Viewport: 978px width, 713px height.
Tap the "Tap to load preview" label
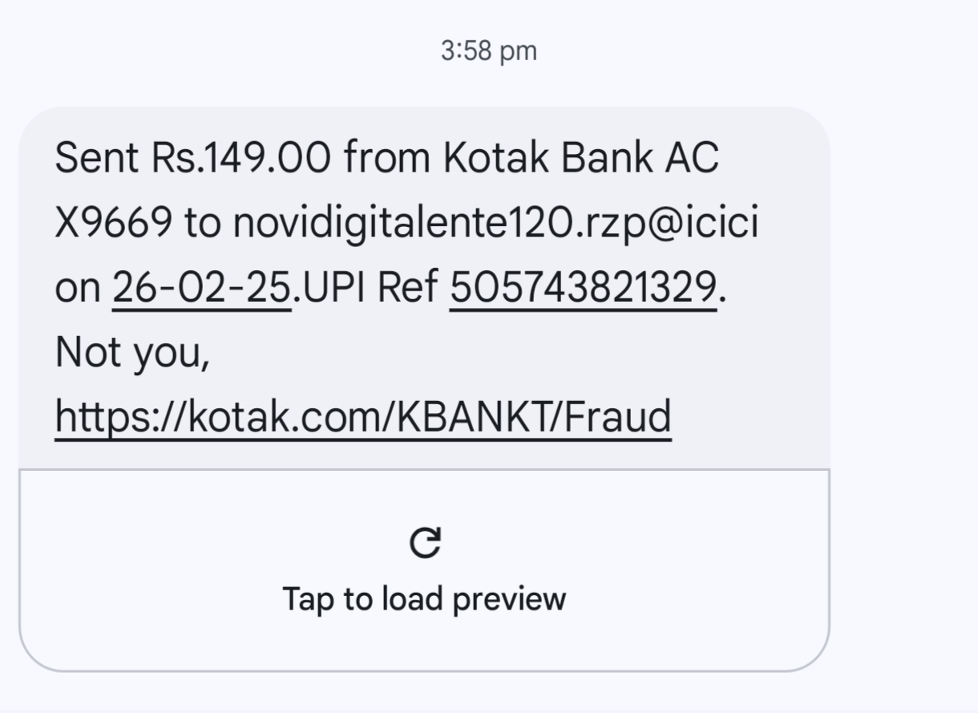pyautogui.click(x=424, y=599)
